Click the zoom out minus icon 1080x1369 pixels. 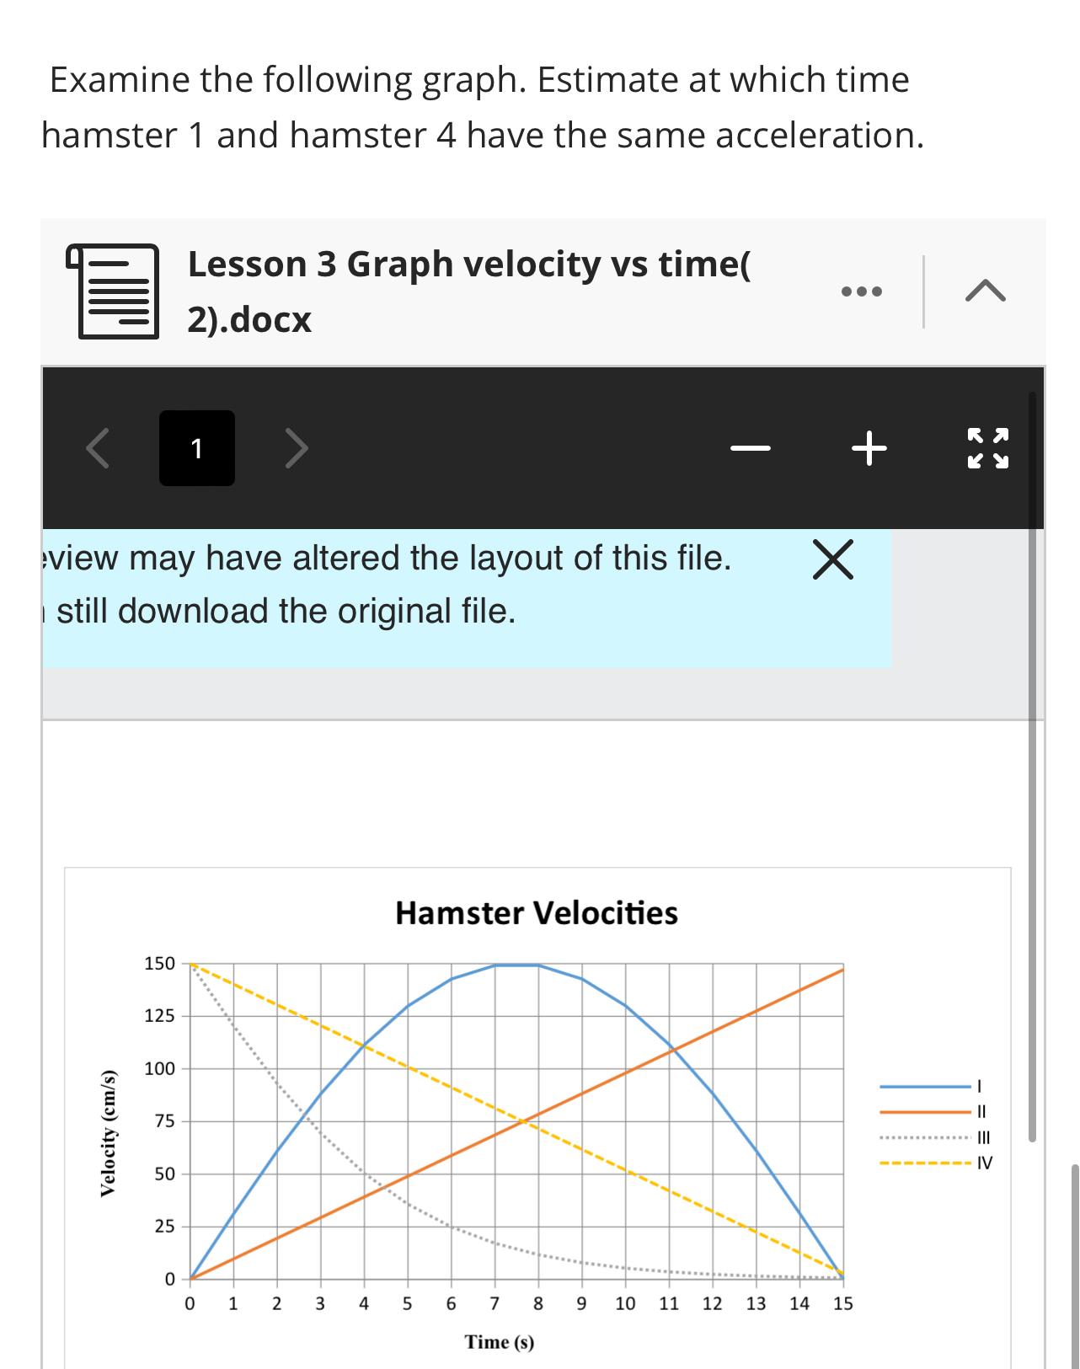[x=750, y=449]
